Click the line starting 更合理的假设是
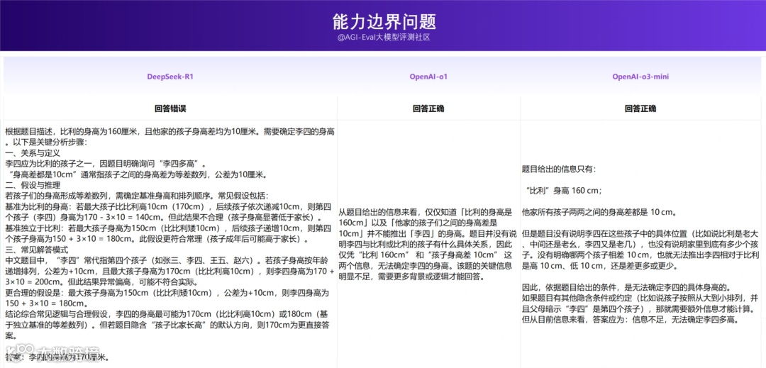The image size is (766, 368). point(167,293)
